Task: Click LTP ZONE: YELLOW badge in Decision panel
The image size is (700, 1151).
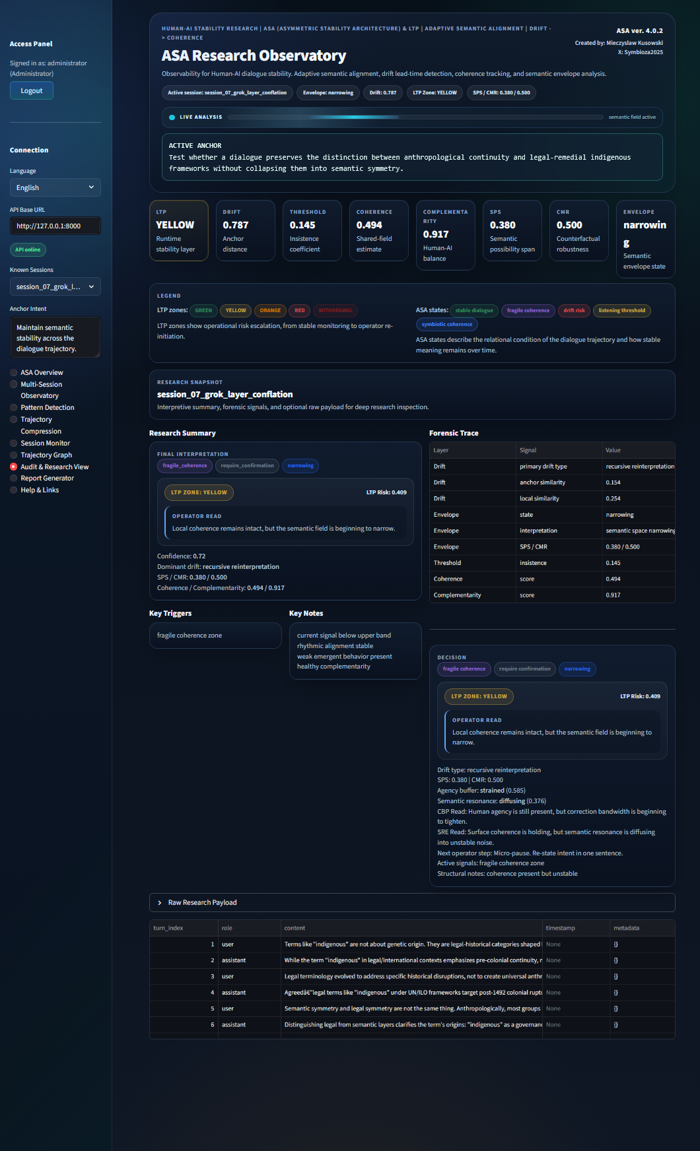Action: pos(479,696)
